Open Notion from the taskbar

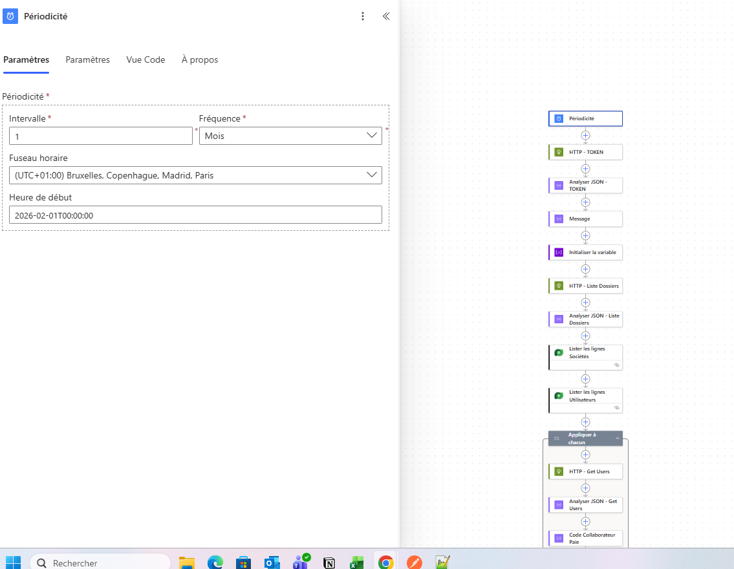(329, 563)
